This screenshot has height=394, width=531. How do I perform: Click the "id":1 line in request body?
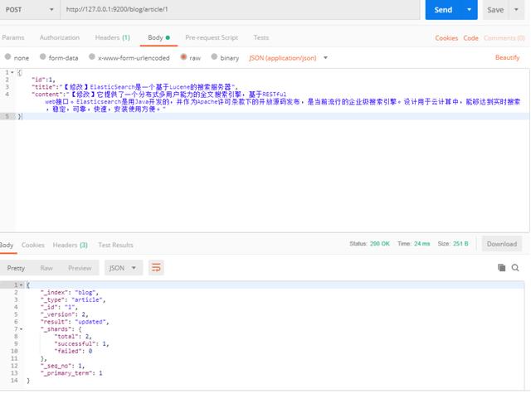[x=43, y=80]
